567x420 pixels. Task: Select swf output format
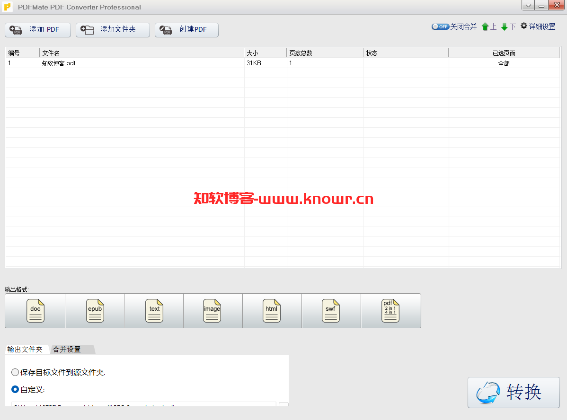[331, 311]
